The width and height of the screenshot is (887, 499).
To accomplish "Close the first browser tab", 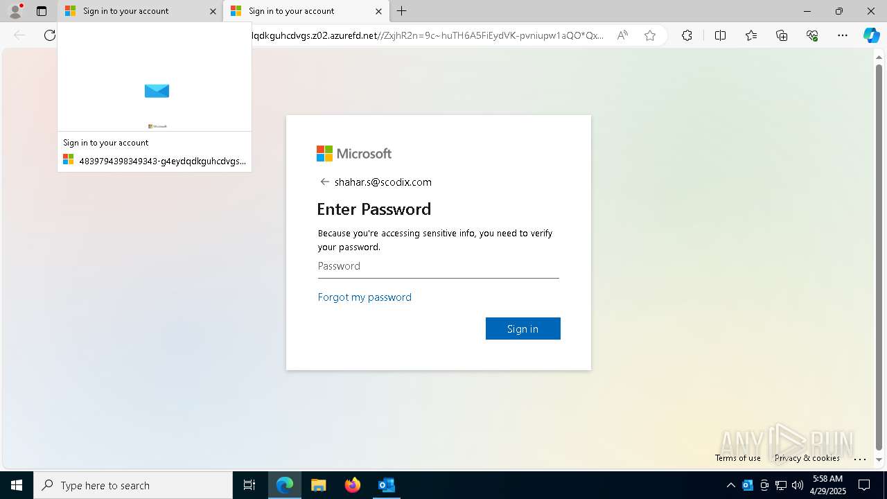I will click(x=213, y=11).
